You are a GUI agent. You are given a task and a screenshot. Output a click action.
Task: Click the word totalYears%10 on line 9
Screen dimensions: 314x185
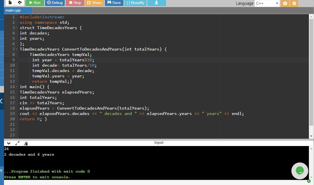click(x=75, y=60)
